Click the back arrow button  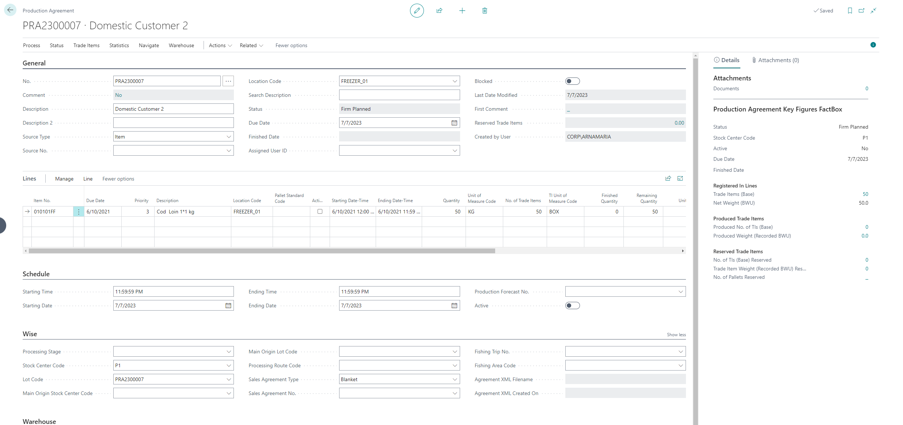click(x=10, y=10)
